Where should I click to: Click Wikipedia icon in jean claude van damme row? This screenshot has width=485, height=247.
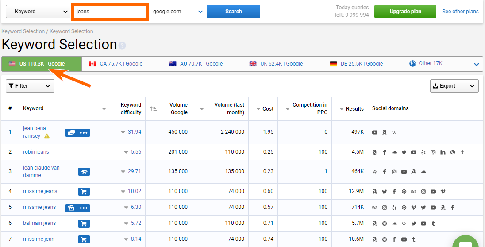pyautogui.click(x=375, y=171)
